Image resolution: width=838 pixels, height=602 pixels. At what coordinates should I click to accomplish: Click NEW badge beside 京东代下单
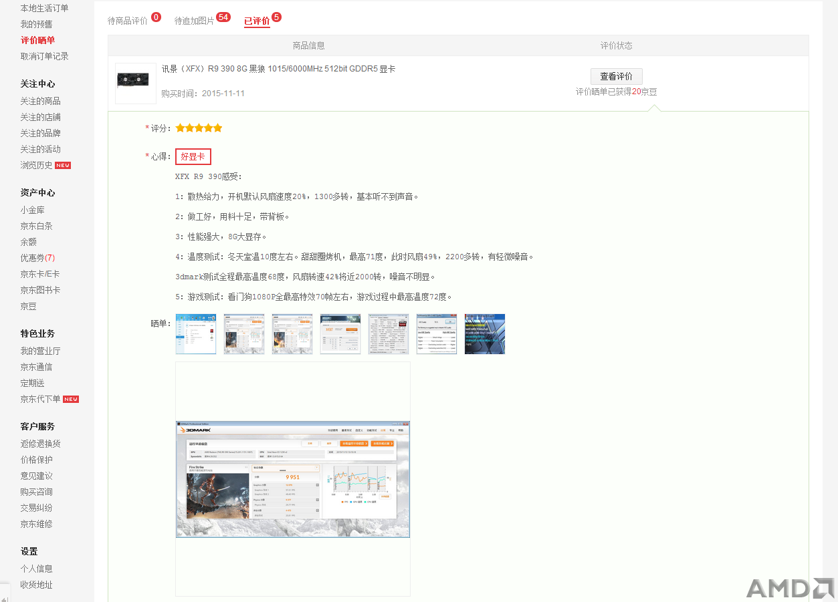(x=71, y=399)
